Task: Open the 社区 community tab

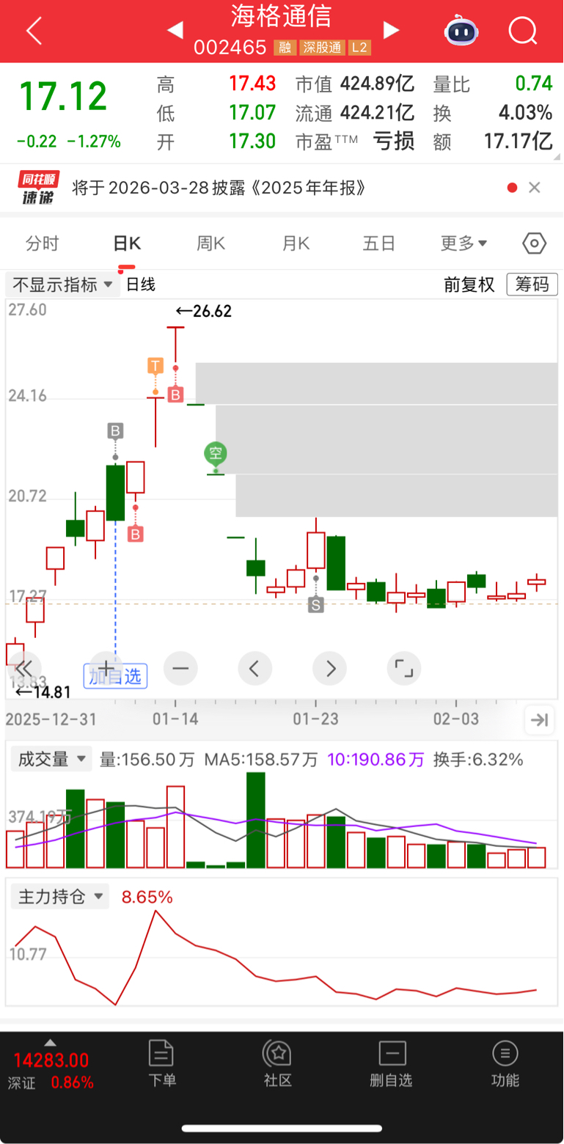Action: [278, 1063]
